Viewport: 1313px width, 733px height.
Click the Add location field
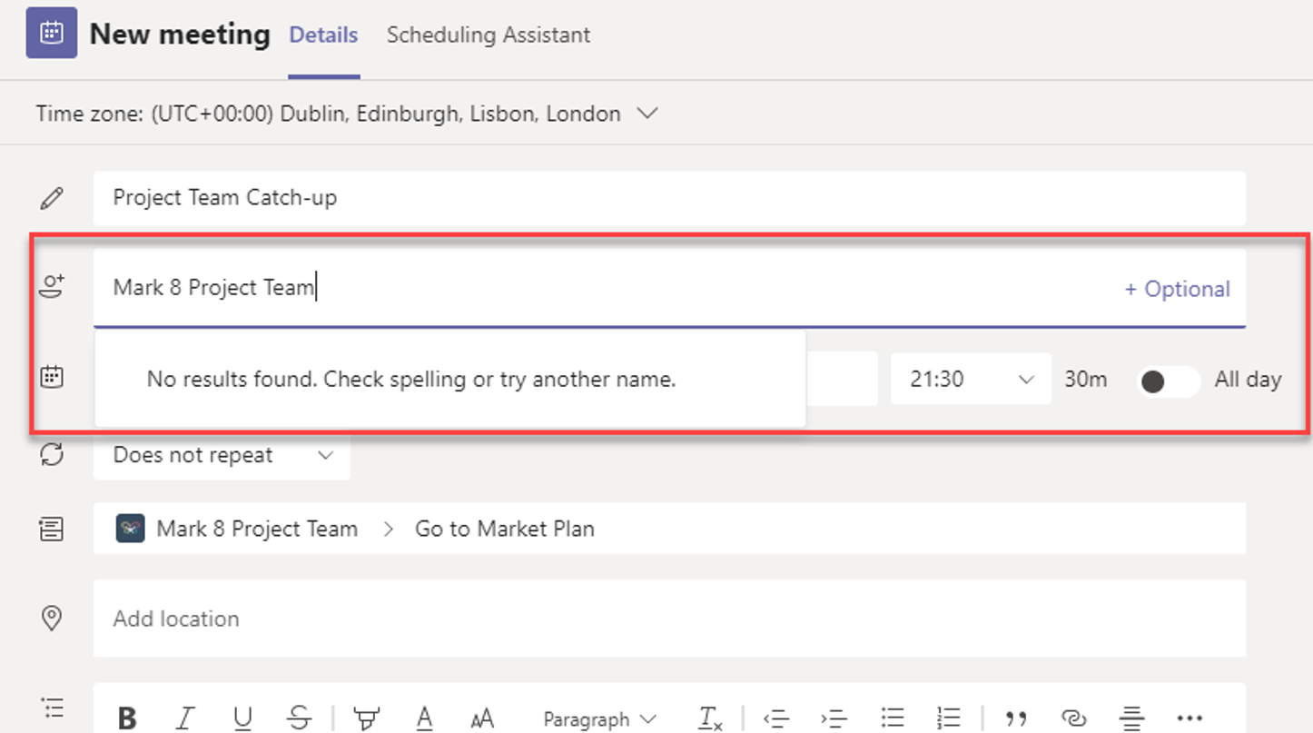pyautogui.click(x=669, y=619)
